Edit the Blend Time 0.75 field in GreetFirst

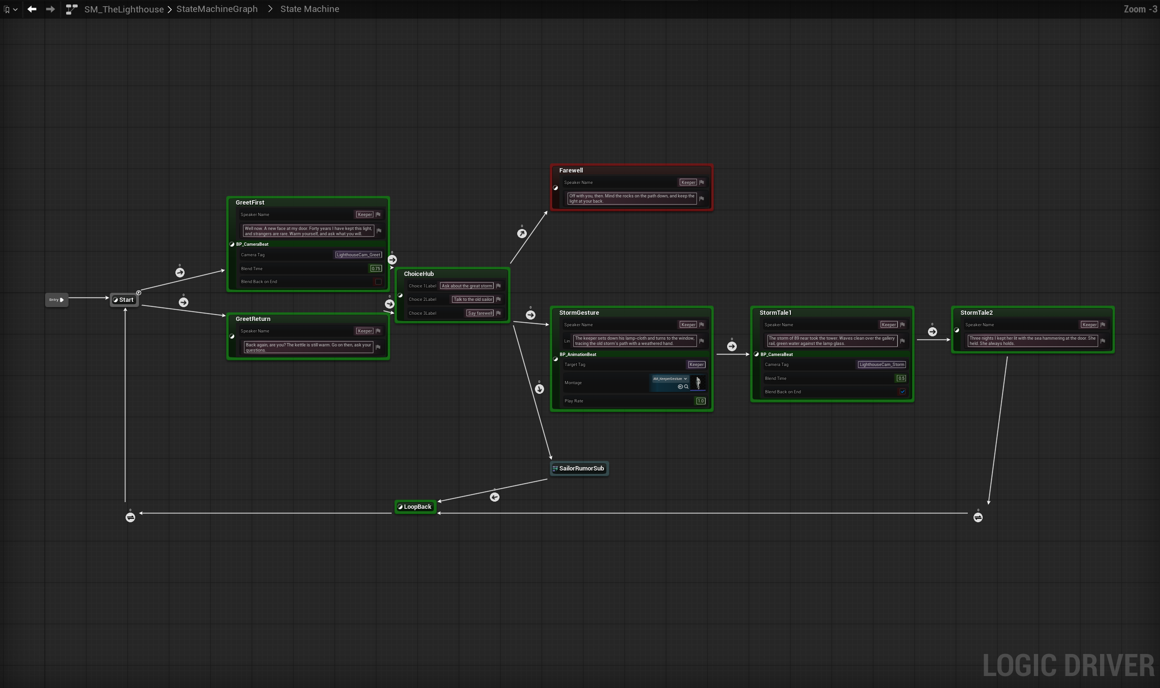pos(376,269)
